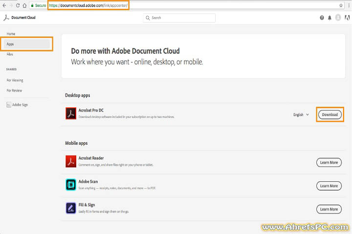
Task: Open the For Review shared list
Action: [14, 91]
